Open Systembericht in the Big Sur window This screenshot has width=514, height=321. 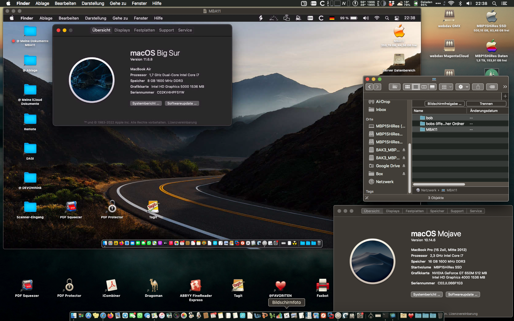coord(146,103)
